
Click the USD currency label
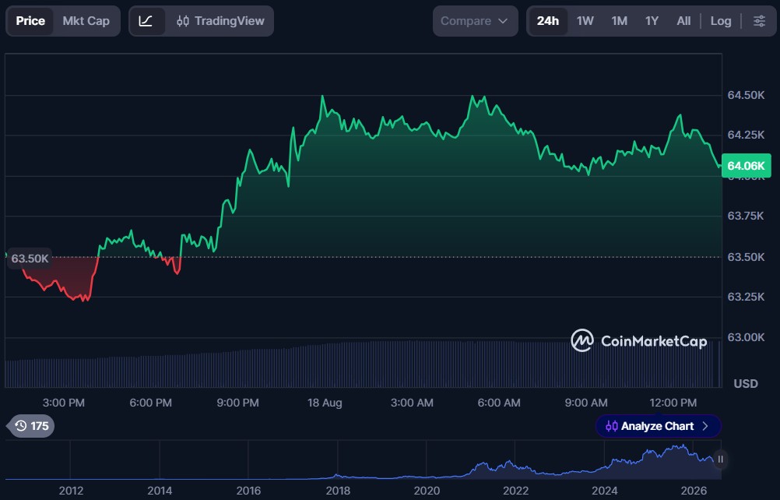click(x=746, y=384)
